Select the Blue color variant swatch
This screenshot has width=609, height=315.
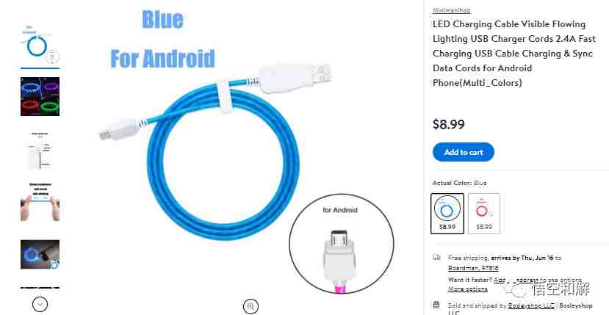click(447, 214)
